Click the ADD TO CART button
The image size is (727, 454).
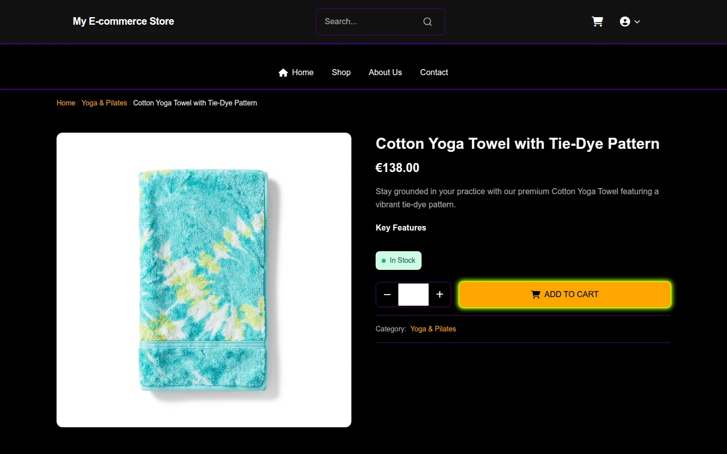(564, 295)
